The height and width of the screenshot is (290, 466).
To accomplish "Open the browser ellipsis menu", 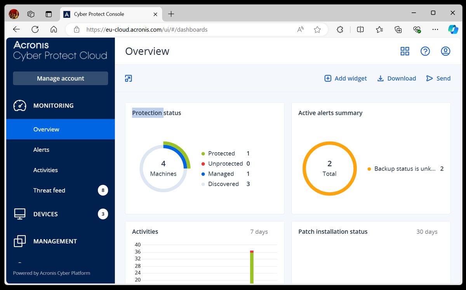I will [435, 29].
